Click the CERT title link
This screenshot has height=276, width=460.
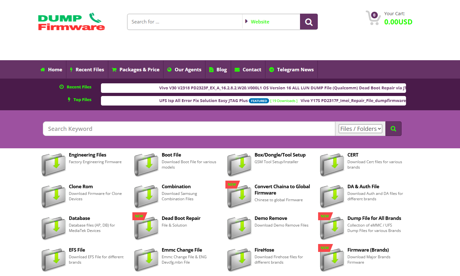pyautogui.click(x=353, y=155)
